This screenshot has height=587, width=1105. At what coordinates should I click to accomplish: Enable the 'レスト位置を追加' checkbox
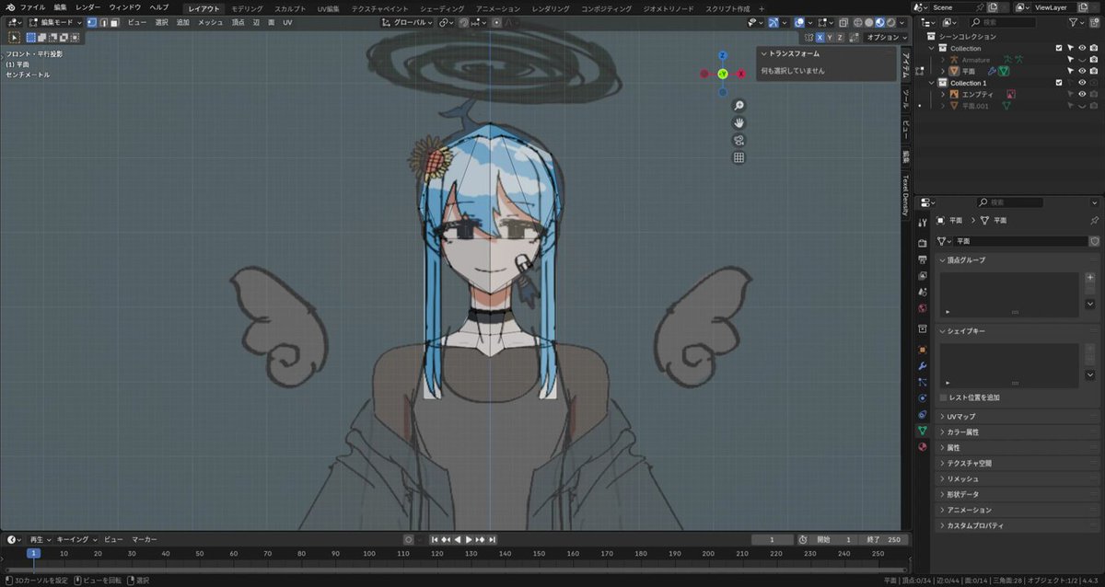tap(944, 397)
